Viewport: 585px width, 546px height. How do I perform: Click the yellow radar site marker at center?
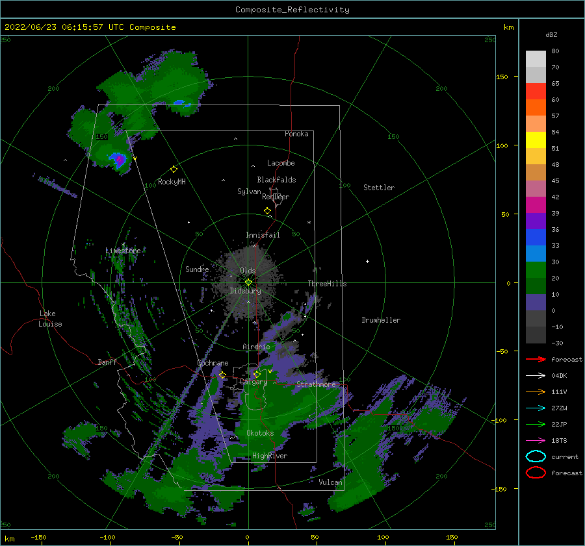point(248,282)
